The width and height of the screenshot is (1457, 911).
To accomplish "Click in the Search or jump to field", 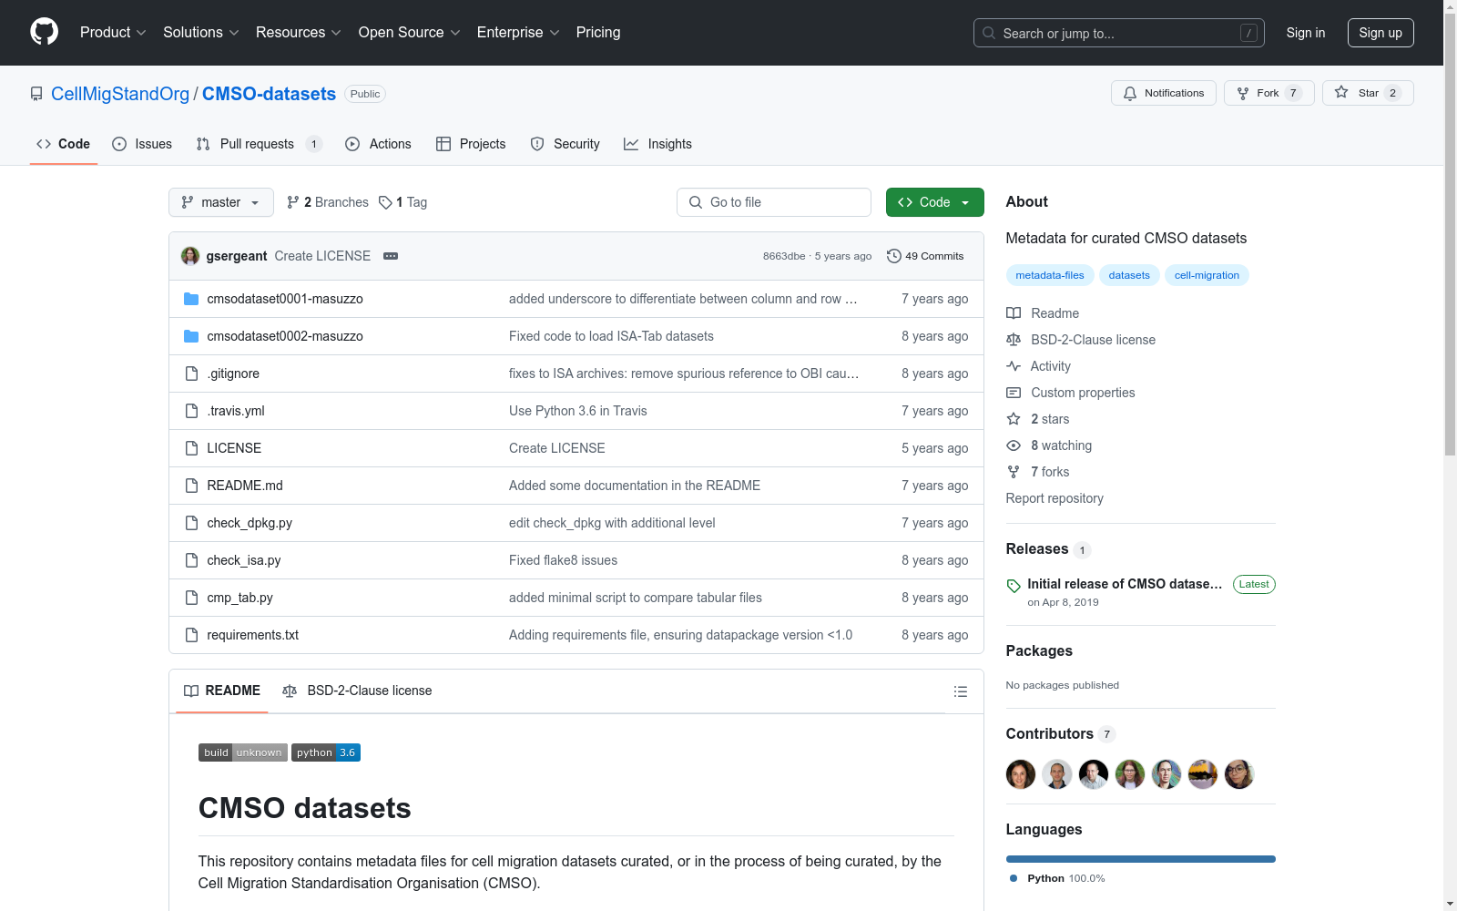I will point(1119,33).
